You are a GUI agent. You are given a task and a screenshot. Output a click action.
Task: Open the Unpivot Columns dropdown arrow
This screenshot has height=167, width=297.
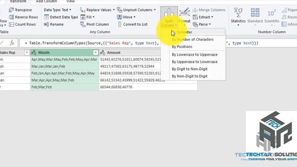point(155,10)
